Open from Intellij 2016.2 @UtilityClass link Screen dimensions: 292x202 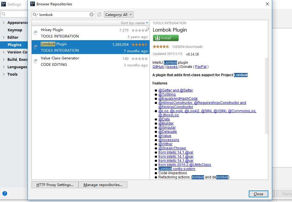pyautogui.click(x=185, y=165)
